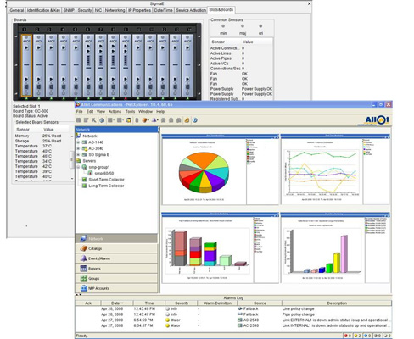Click the red critical alarm counter in status bar
This screenshot has height=339, width=414.
click(348, 336)
